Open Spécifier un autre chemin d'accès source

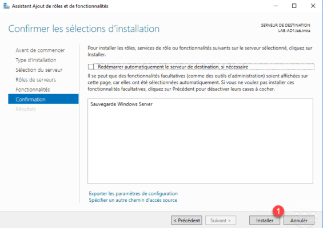coord(133,200)
